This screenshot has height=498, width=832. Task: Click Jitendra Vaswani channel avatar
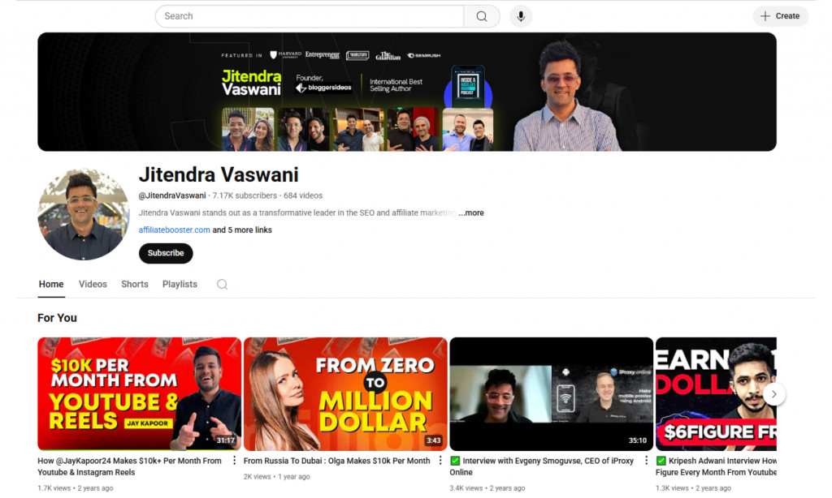coord(84,215)
